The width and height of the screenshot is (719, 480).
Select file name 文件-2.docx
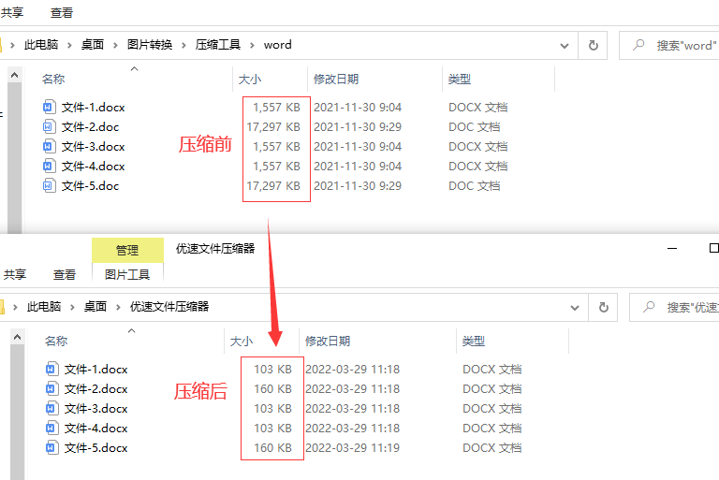pos(95,389)
